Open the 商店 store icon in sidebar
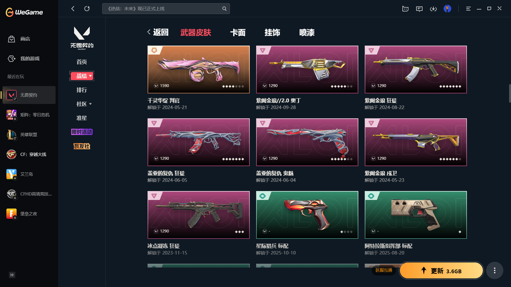 click(11, 39)
